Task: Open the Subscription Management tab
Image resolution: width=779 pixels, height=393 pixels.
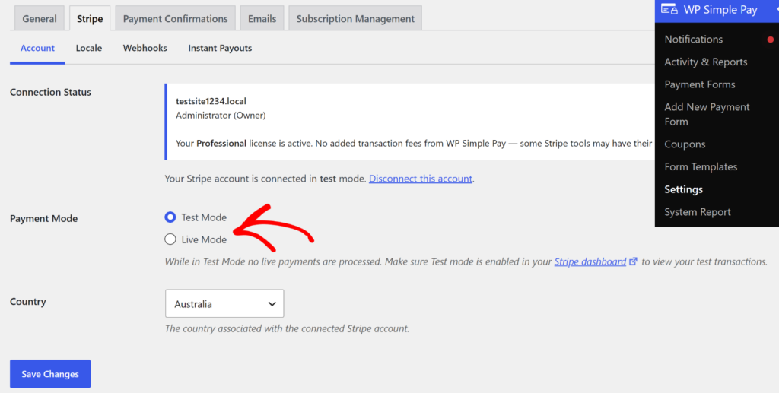Action: [355, 18]
